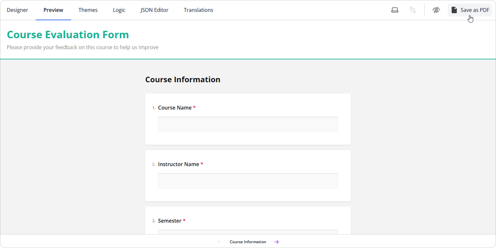Switch to the Logic tab

pyautogui.click(x=119, y=10)
